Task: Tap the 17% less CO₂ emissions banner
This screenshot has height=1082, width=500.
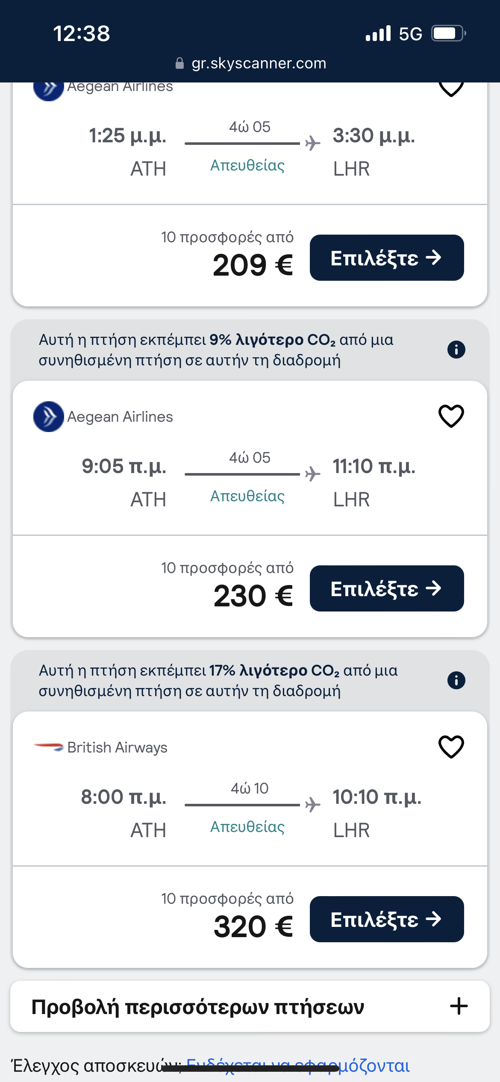Action: (218, 680)
